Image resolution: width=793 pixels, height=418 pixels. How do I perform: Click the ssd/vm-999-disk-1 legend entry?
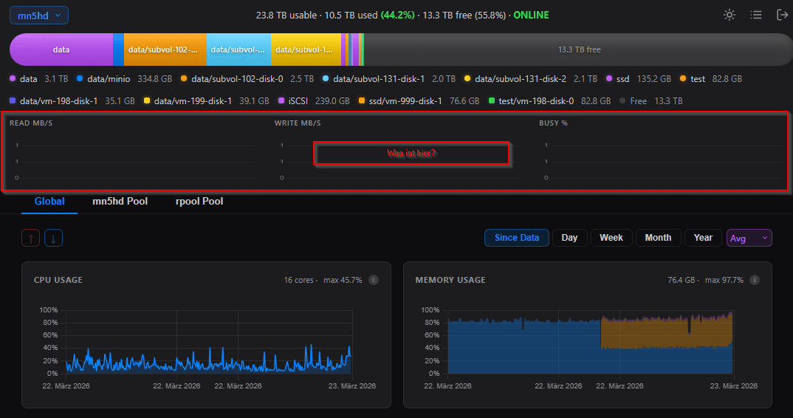pos(419,101)
